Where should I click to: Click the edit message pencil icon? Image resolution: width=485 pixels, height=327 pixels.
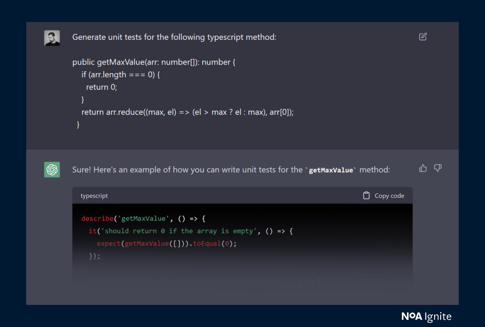[423, 37]
